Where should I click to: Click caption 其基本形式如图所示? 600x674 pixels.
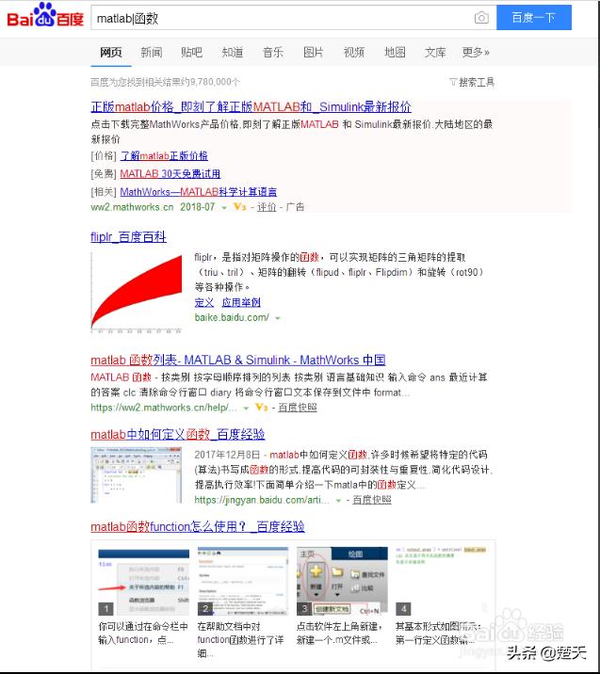(x=438, y=634)
